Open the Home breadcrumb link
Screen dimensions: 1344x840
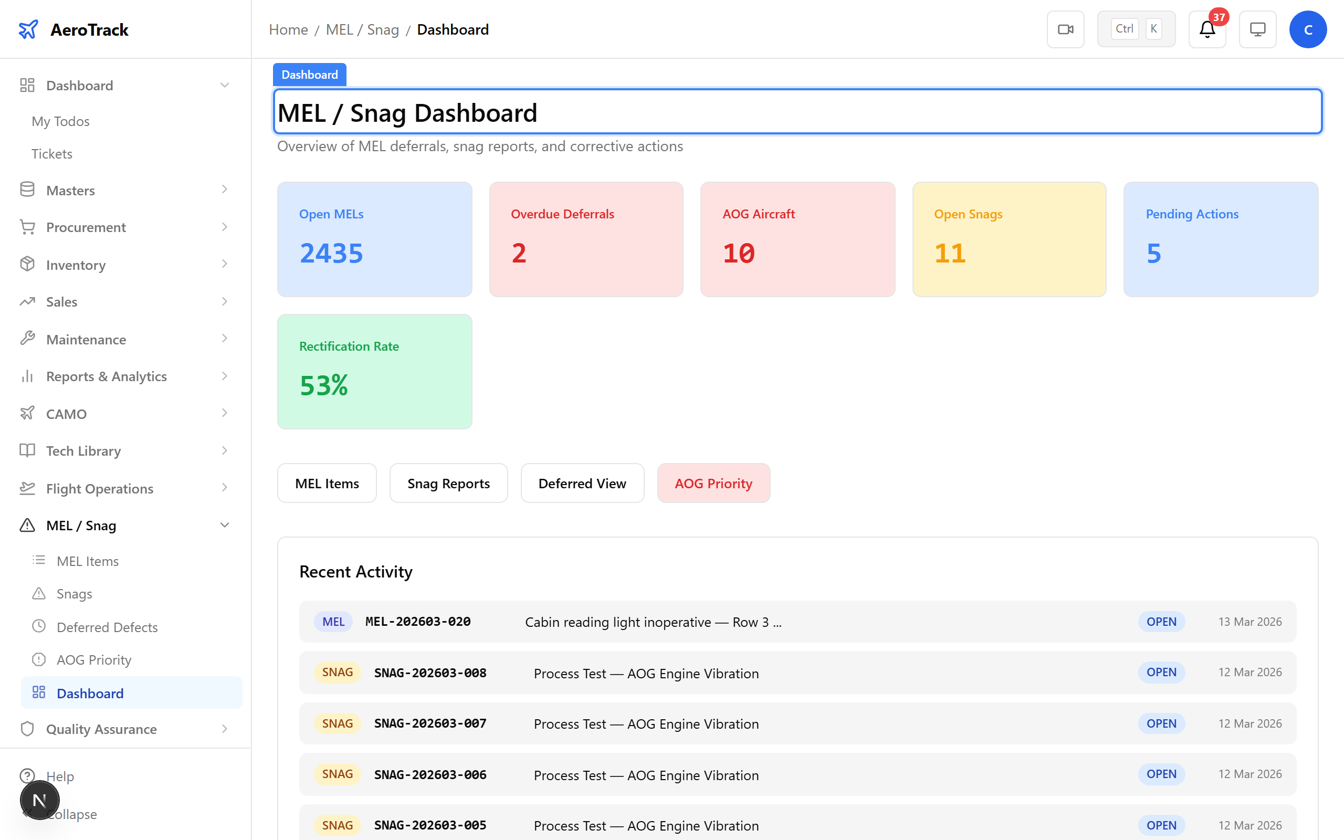point(288,29)
